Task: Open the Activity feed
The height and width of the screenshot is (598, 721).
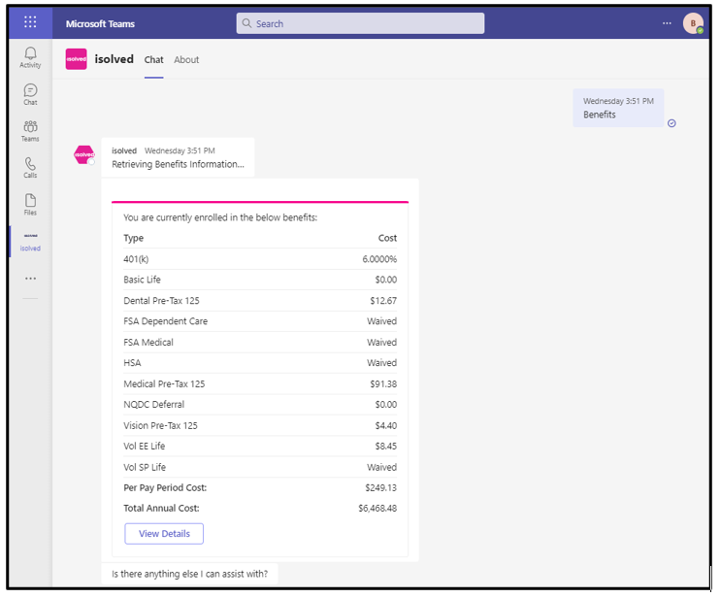Action: [x=30, y=57]
